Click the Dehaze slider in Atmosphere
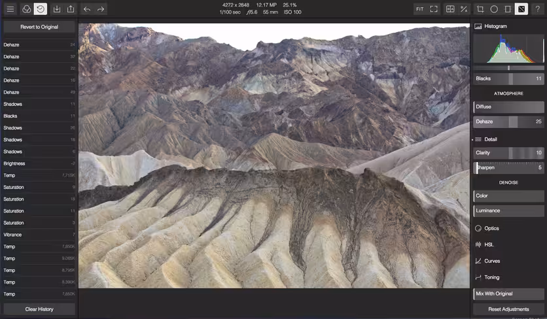Image resolution: width=547 pixels, height=319 pixels. (508, 122)
